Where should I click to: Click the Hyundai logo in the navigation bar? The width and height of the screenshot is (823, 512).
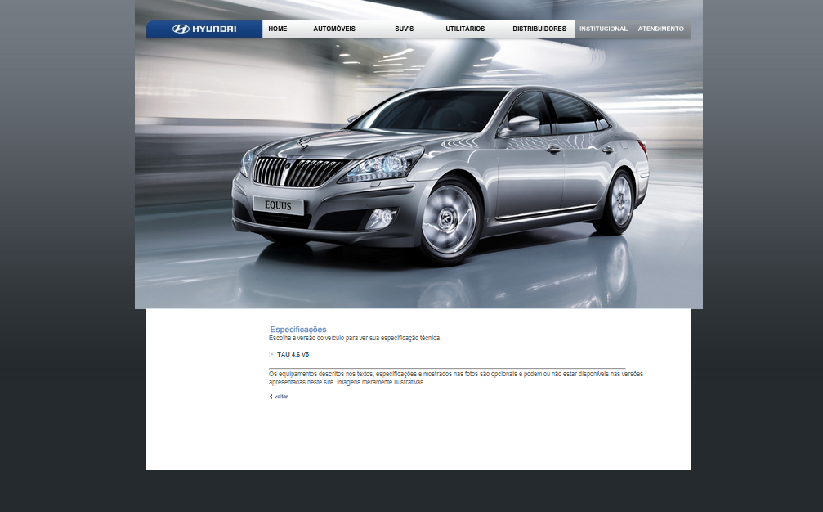204,29
